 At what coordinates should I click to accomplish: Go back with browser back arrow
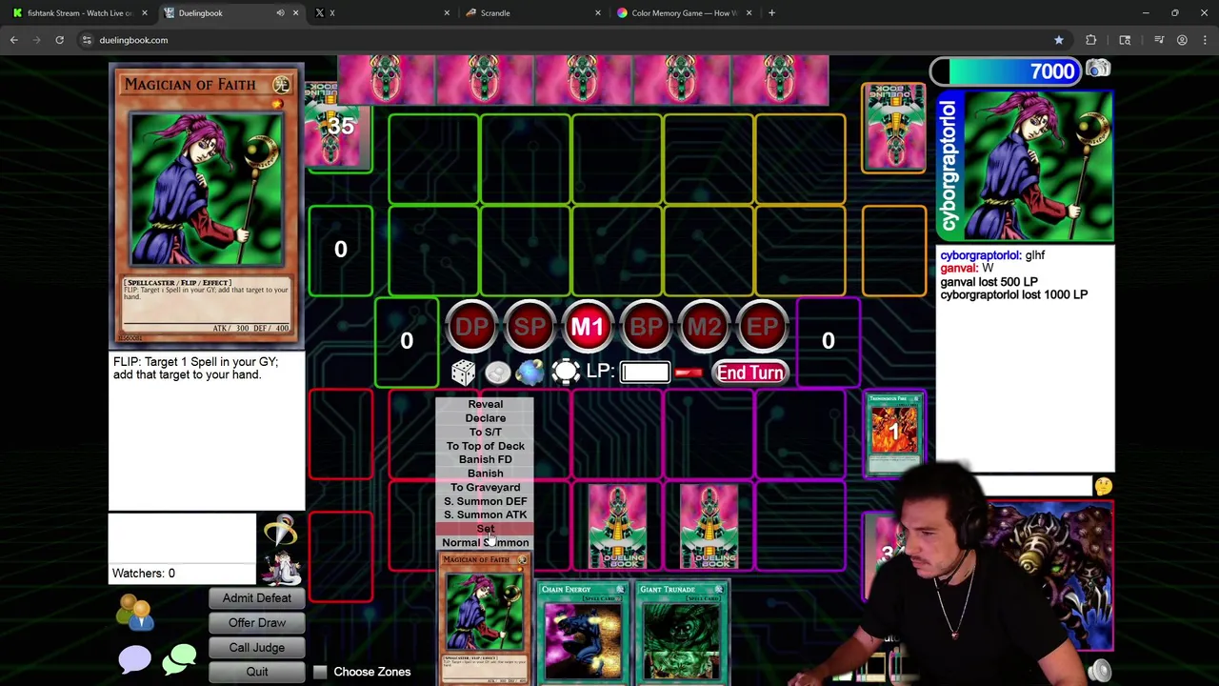pyautogui.click(x=13, y=40)
